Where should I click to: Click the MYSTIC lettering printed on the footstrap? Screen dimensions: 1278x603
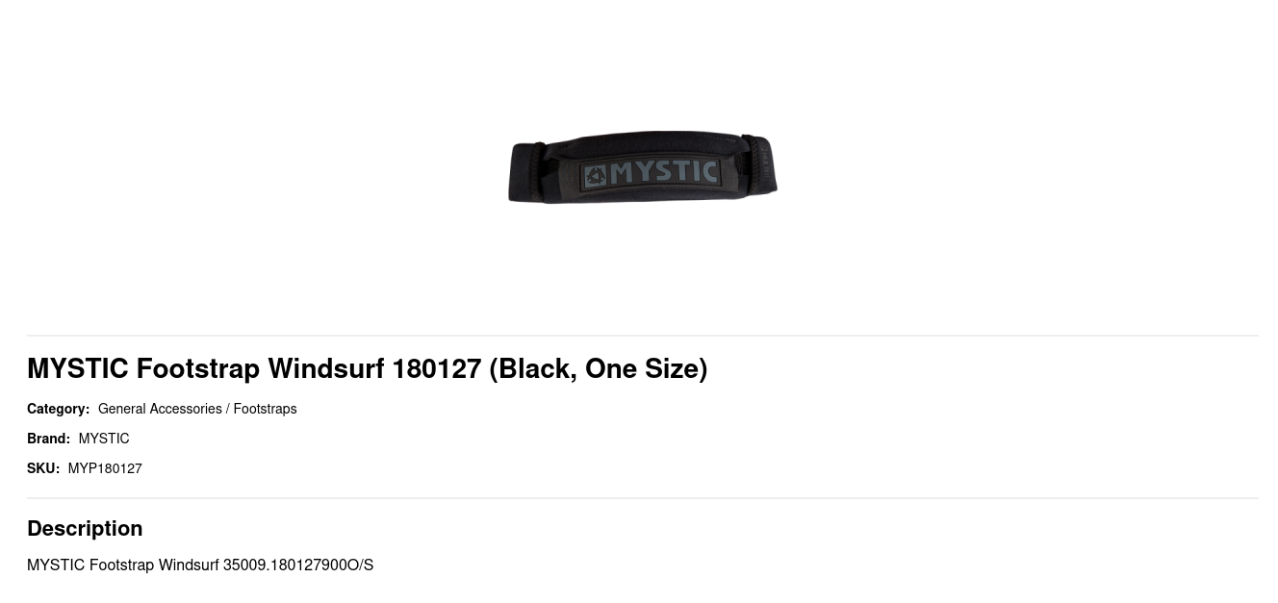[x=664, y=172]
